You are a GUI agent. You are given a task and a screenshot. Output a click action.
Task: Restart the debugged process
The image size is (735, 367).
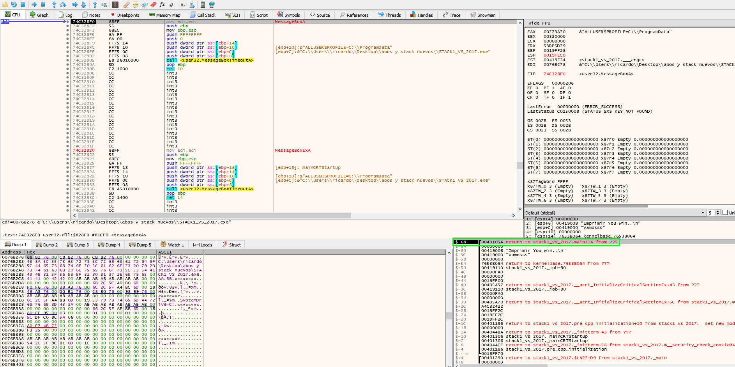[x=14, y=4]
